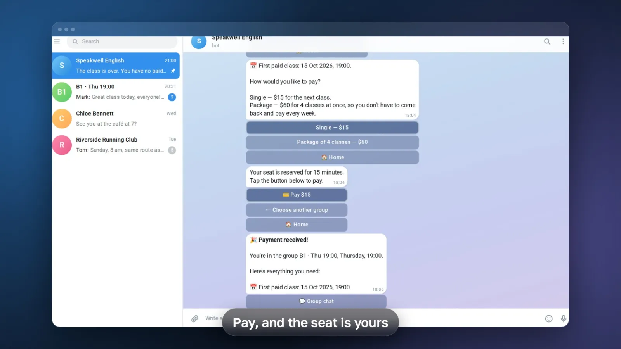Viewport: 621px width, 349px height.
Task: Click Home button below payment options
Action: point(332,157)
